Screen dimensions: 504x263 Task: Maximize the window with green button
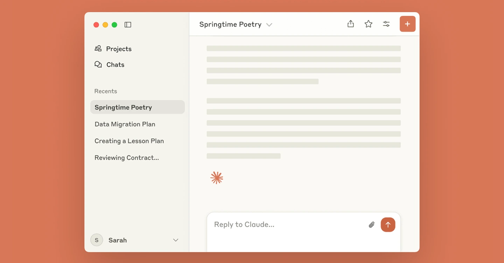[x=114, y=25]
